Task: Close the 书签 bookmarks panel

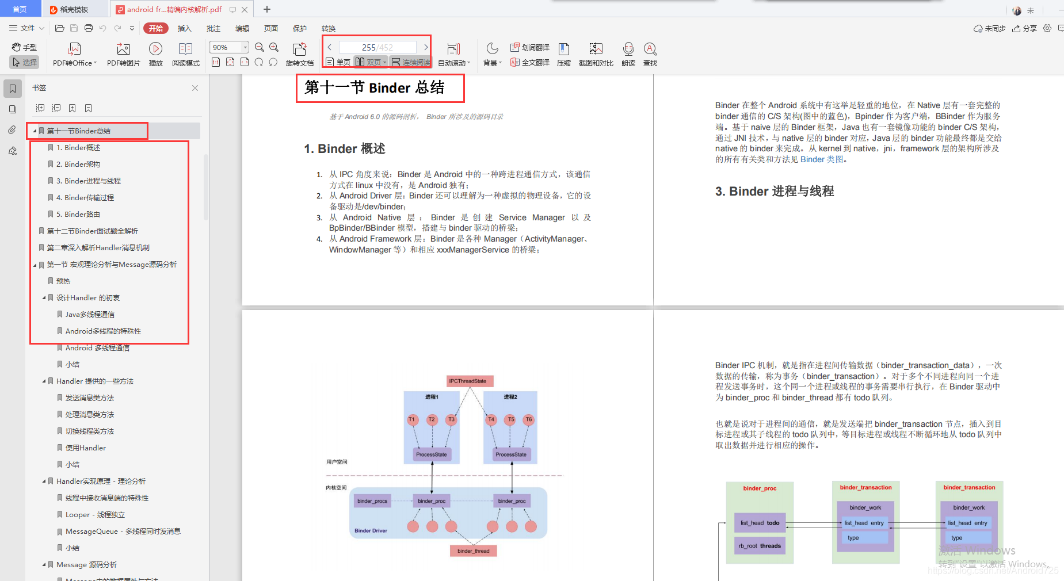Action: coord(195,88)
